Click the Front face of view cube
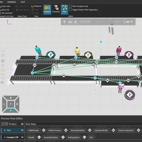 [x=11, y=110]
